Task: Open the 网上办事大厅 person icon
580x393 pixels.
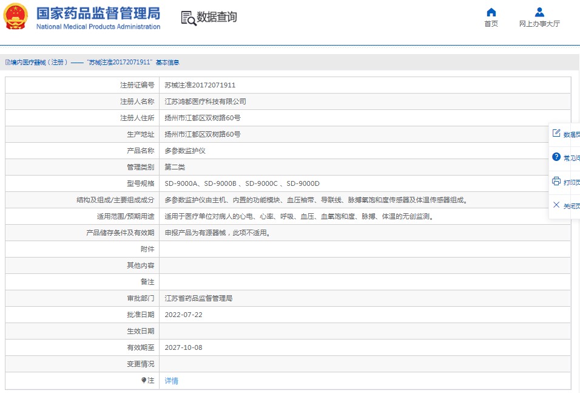Action: (x=540, y=12)
